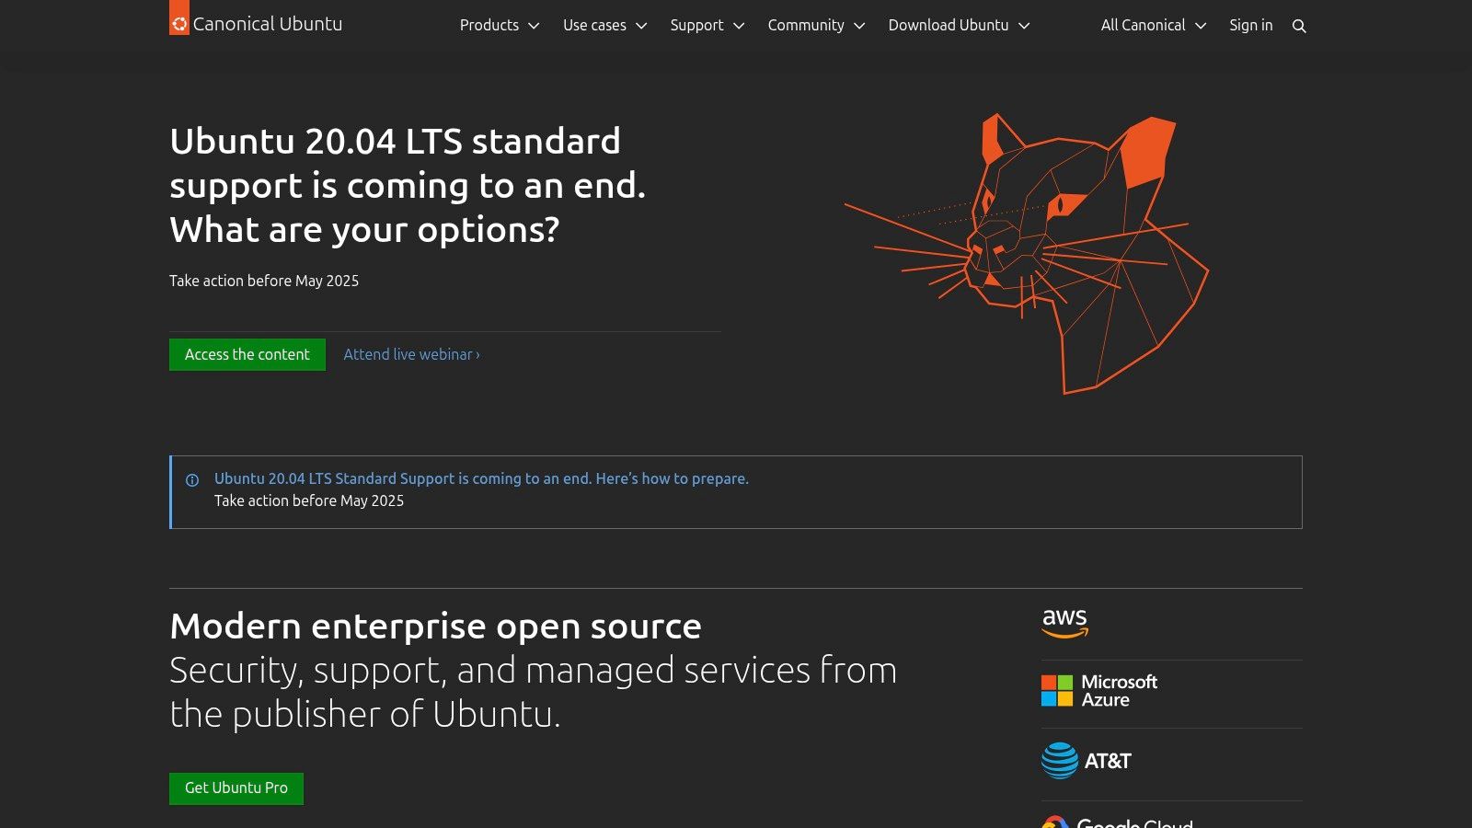This screenshot has width=1472, height=828.
Task: Expand the Use cases chevron
Action: pos(641,26)
